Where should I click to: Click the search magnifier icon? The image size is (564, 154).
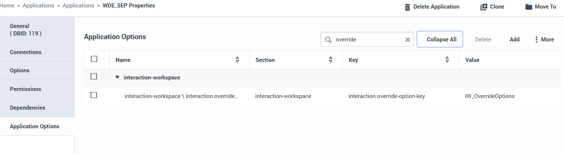point(328,40)
